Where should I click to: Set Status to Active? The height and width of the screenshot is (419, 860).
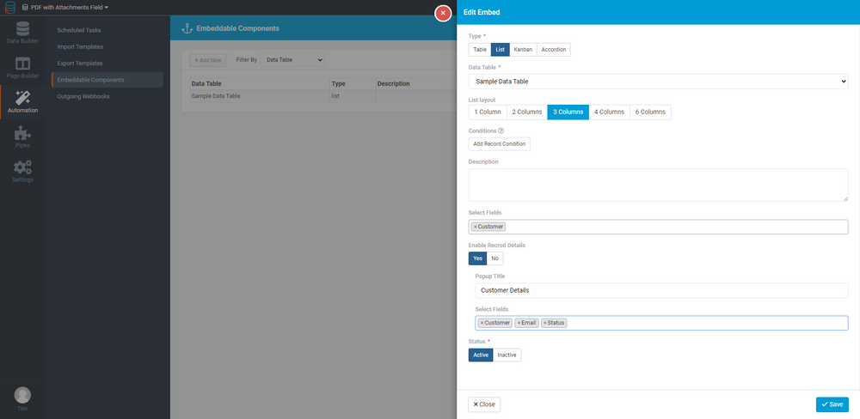[x=481, y=355]
